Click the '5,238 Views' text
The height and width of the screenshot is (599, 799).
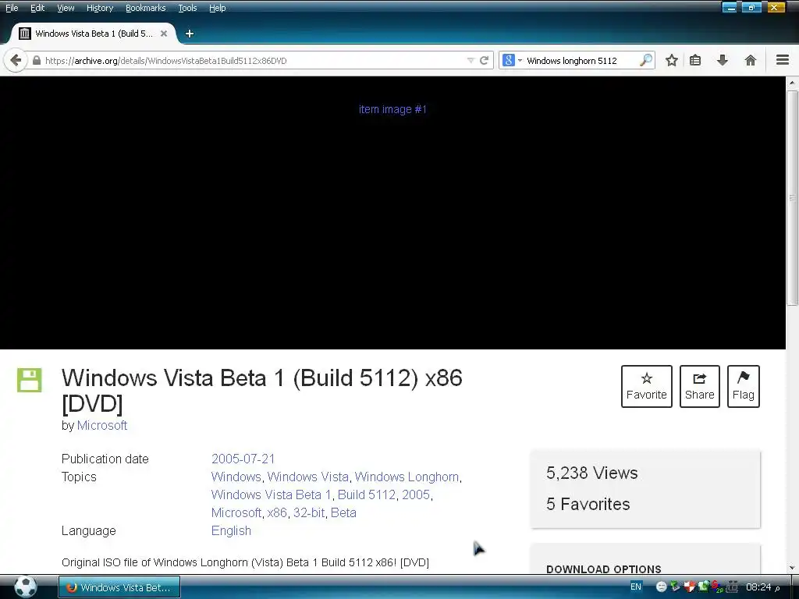pos(591,473)
